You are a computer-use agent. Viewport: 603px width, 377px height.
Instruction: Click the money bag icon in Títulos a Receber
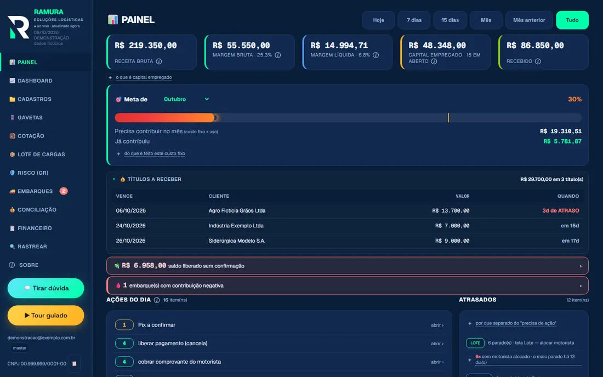[x=123, y=180]
